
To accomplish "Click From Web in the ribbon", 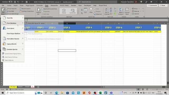I will (10, 11).
